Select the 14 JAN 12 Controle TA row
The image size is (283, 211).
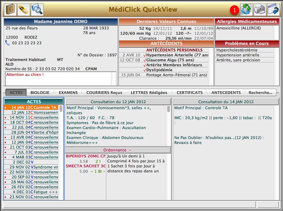tap(31, 107)
